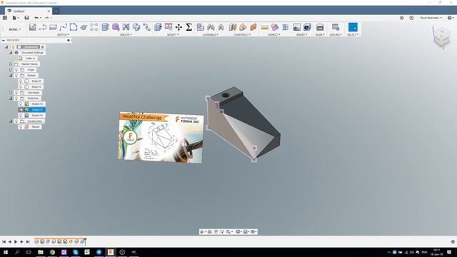Select Sketch13 in the browser
The image size is (457, 257).
(37, 110)
